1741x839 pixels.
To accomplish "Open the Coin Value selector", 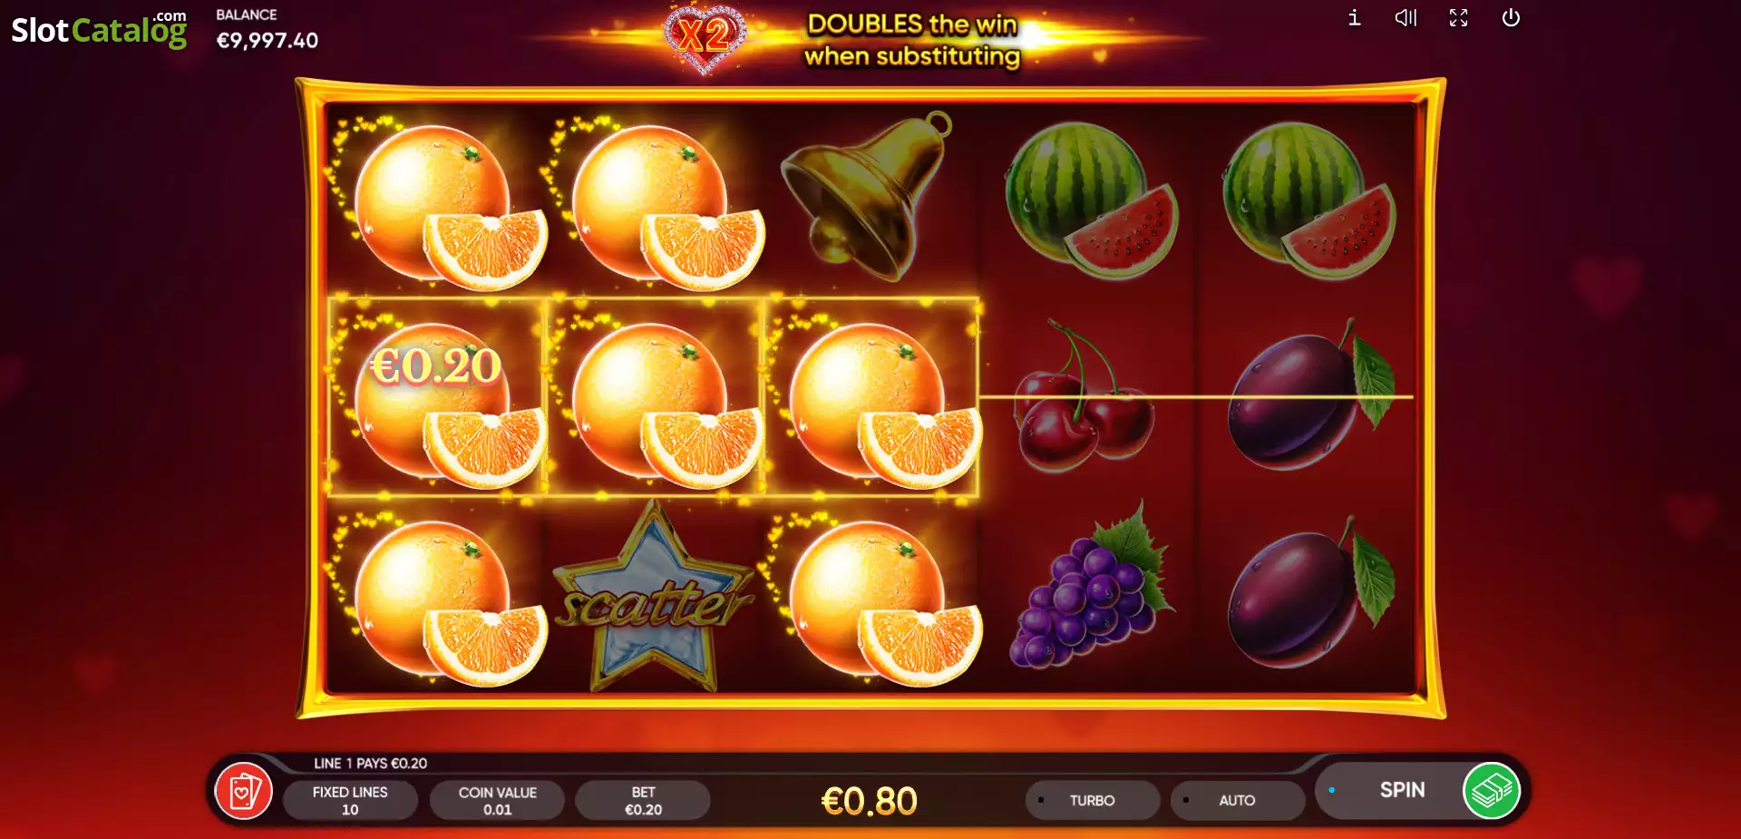I will [497, 800].
